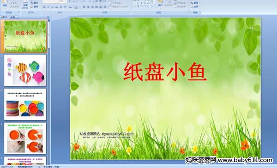Toggle Underline formatting

52,7
